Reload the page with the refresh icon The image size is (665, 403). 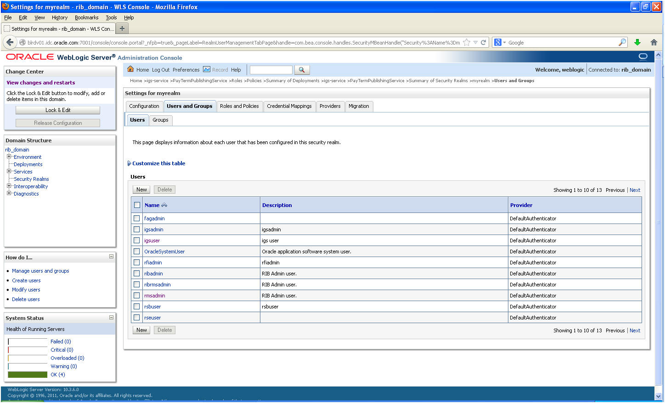[483, 42]
